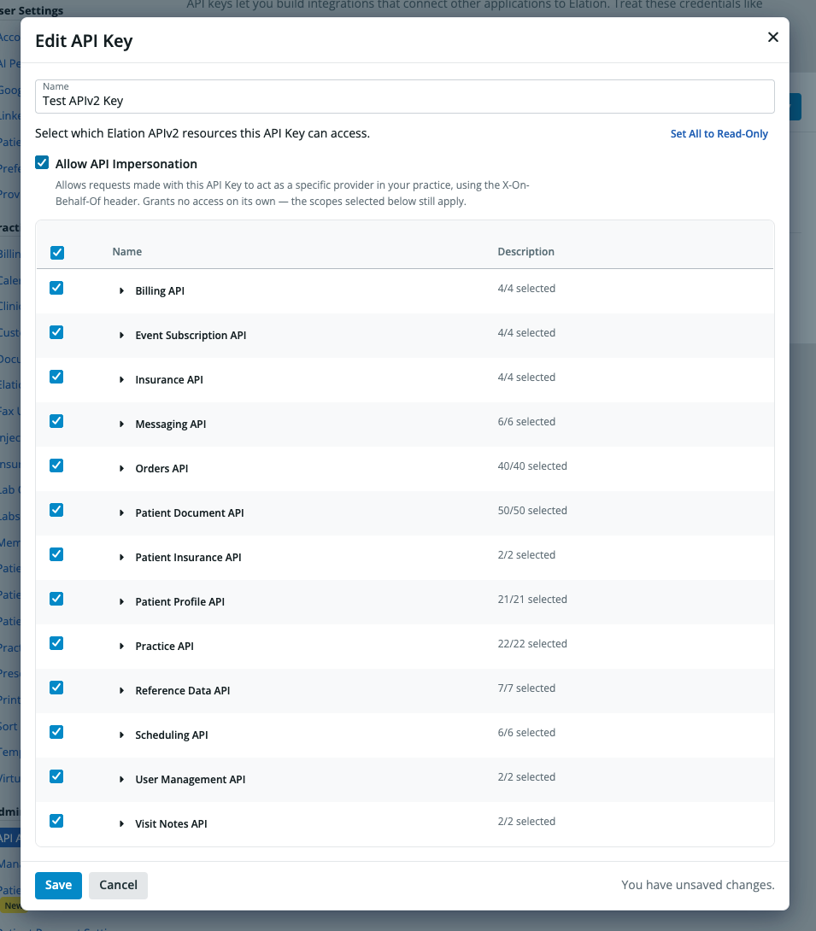Click the Event Subscription API label

click(191, 336)
